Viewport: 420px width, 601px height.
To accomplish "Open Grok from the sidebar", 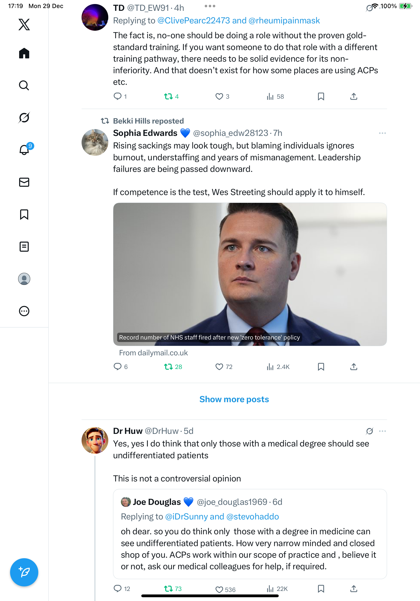I will tap(24, 118).
